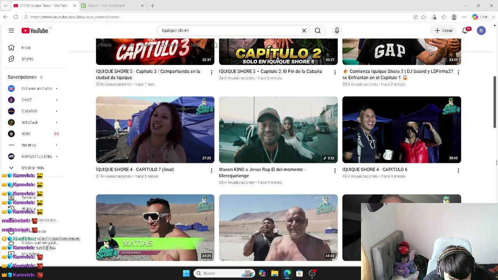The width and height of the screenshot is (498, 280).
Task: Open the WithZack channel subscription
Action: coord(34,122)
